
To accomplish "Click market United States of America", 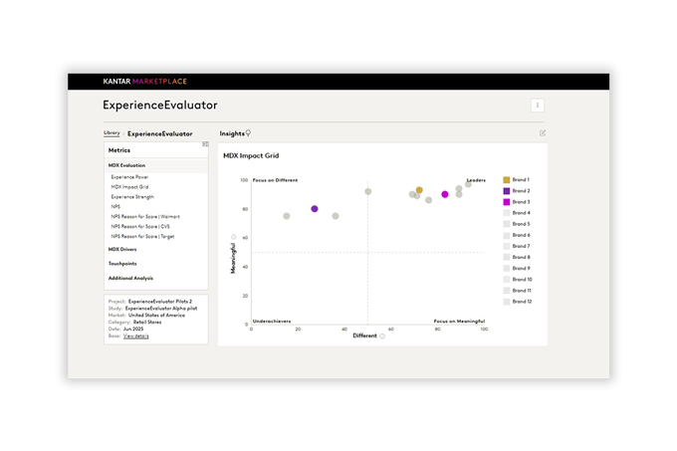I will point(156,316).
